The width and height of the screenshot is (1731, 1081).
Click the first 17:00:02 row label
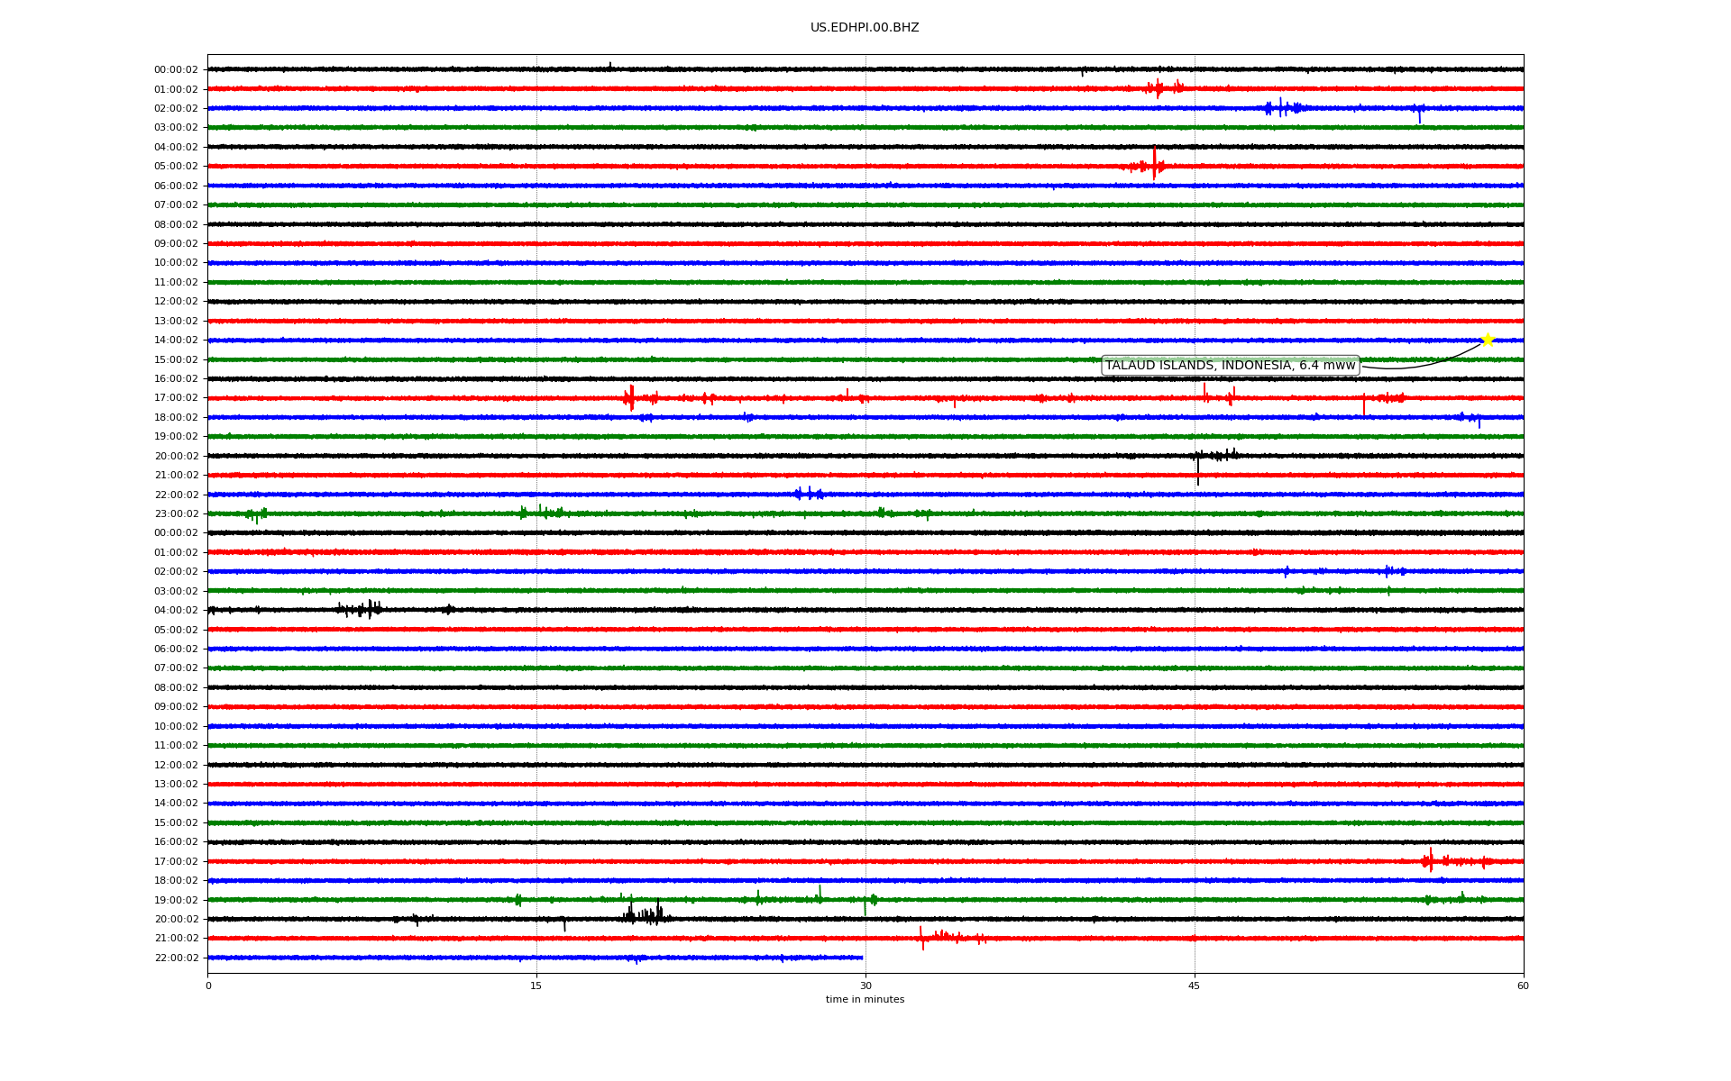pyautogui.click(x=176, y=398)
